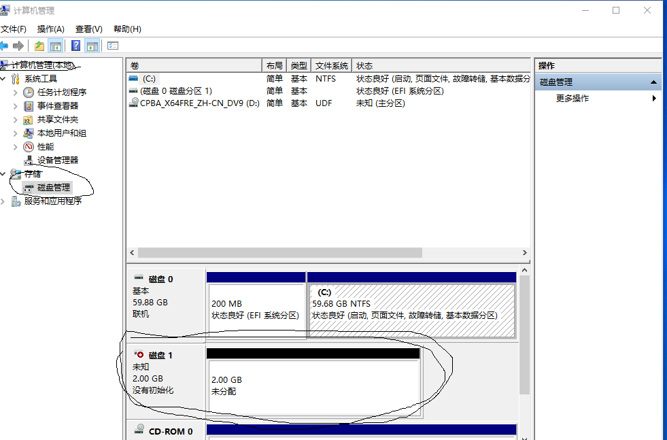This screenshot has height=440, width=667.
Task: Click the volume list scroll left arrow
Action: [133, 253]
